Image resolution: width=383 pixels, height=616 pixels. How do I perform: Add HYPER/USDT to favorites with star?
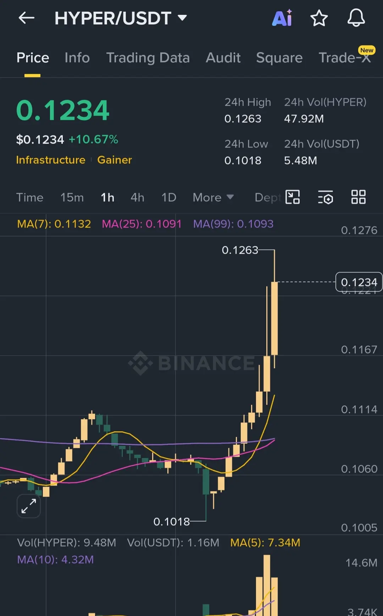tap(319, 18)
